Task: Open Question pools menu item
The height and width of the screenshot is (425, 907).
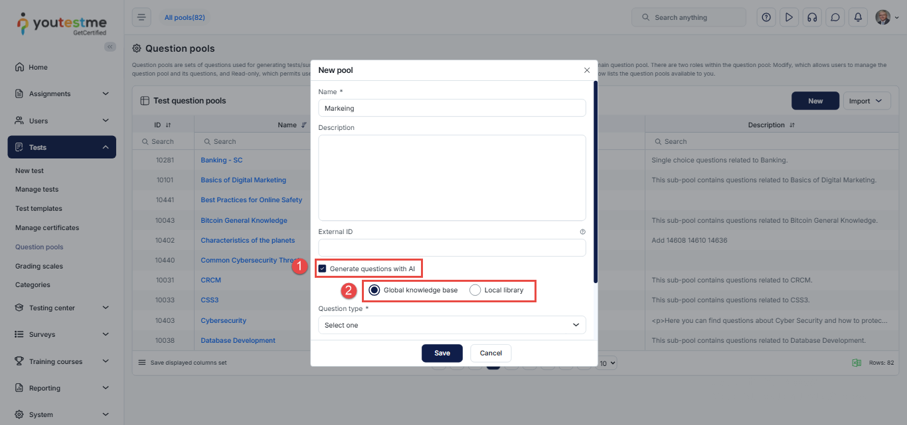Action: click(x=39, y=247)
